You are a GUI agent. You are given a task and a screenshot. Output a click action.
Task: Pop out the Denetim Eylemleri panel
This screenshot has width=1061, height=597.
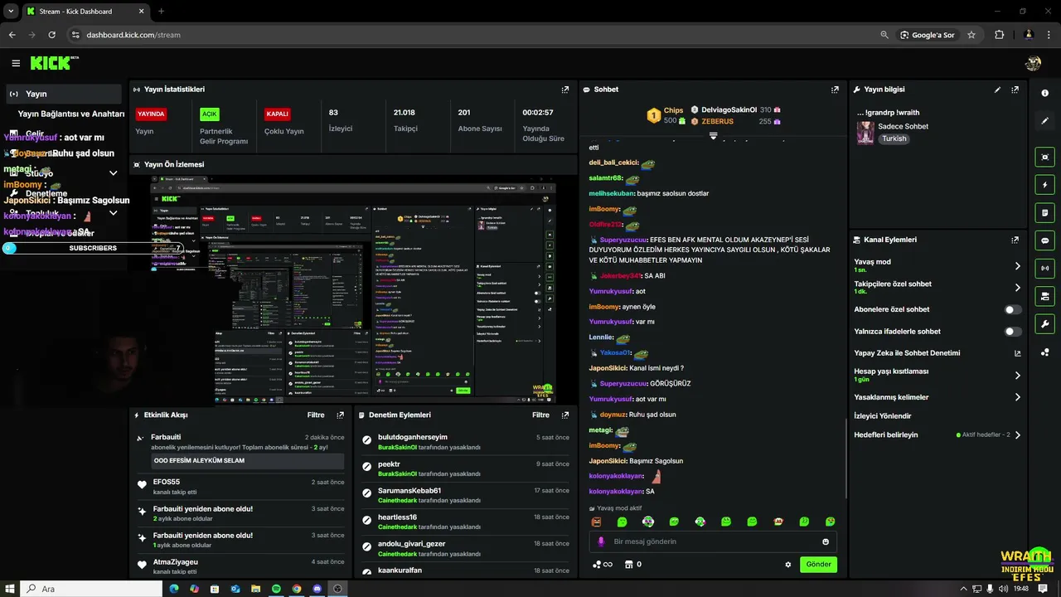pos(565,415)
